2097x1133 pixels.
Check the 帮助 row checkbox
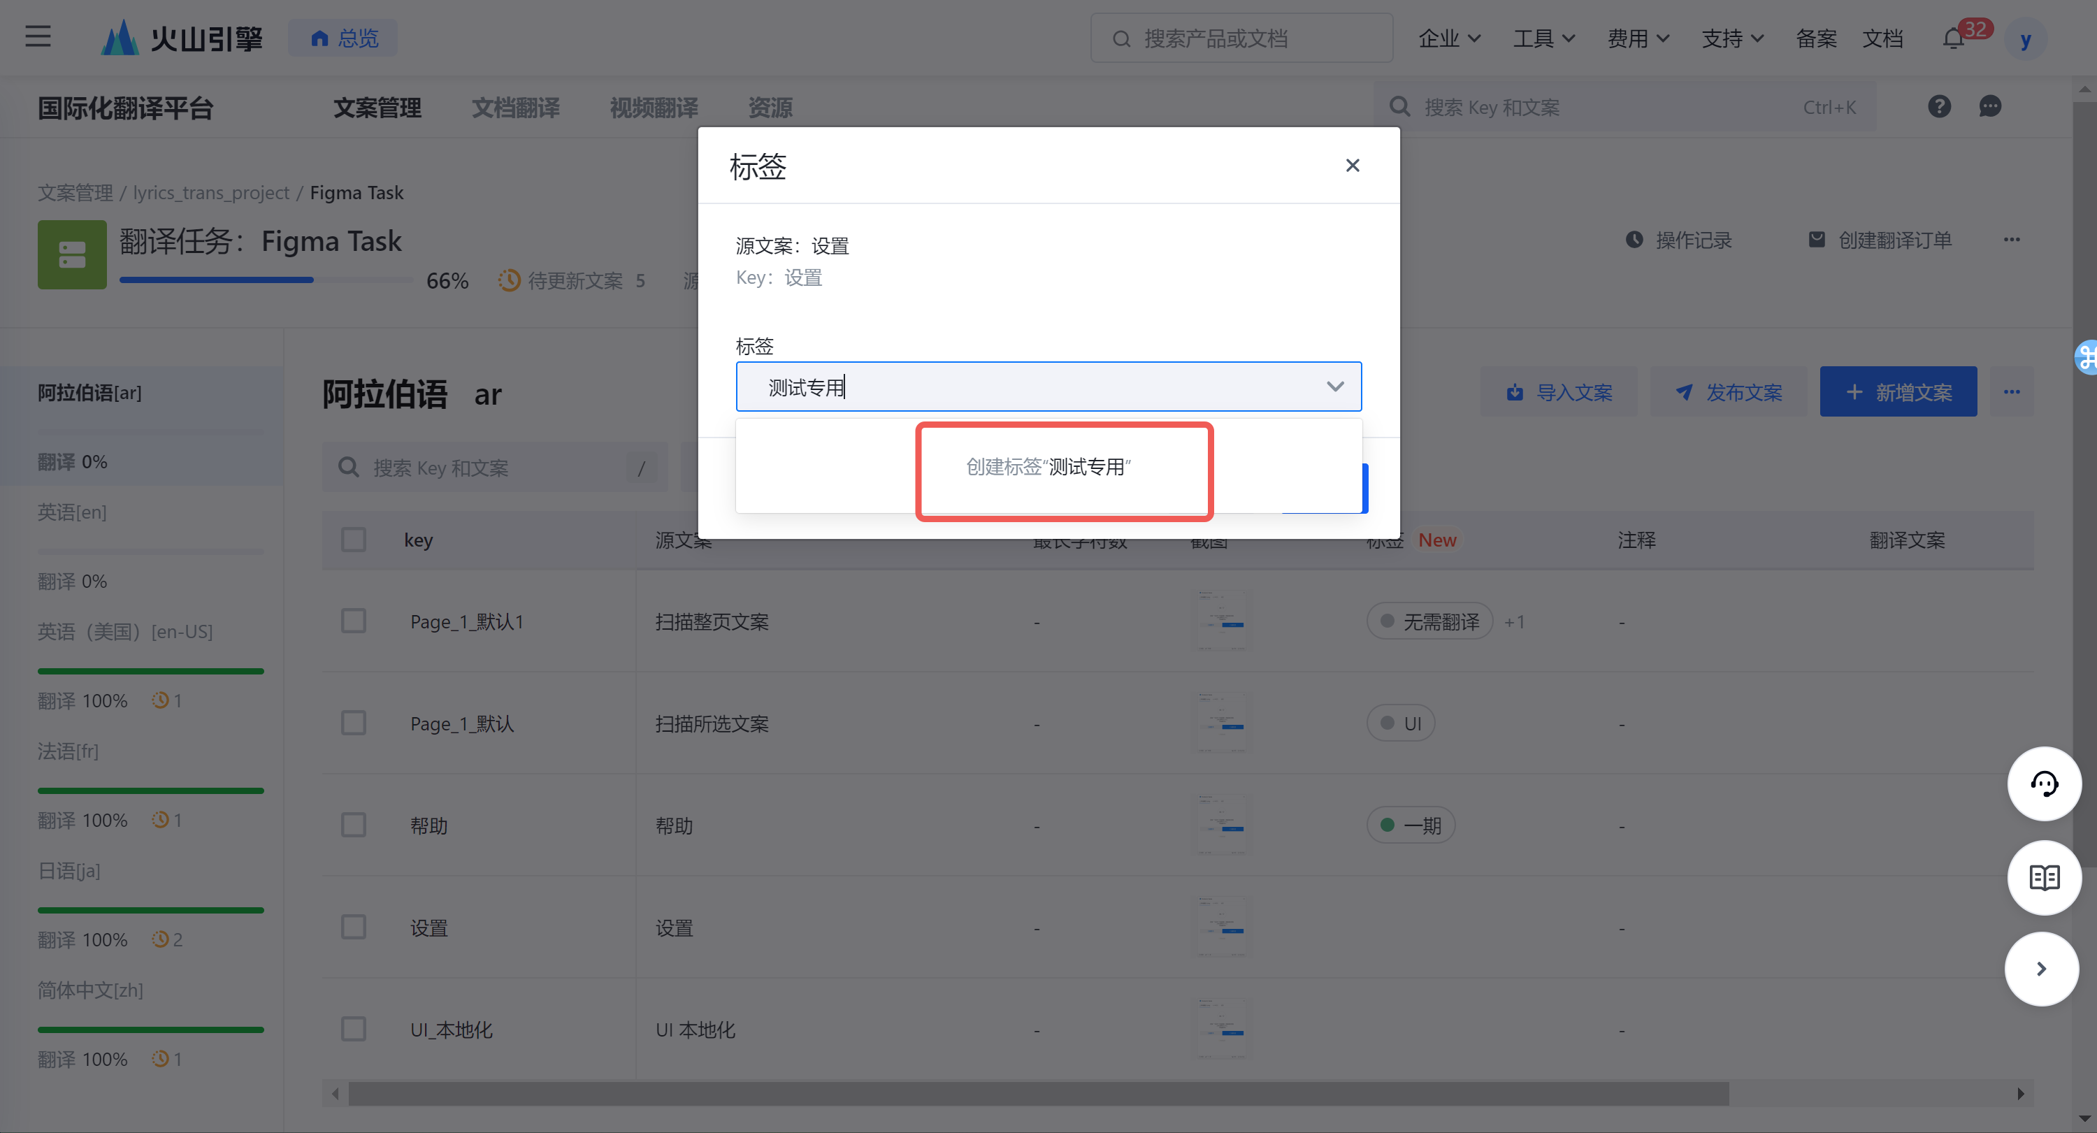353,825
